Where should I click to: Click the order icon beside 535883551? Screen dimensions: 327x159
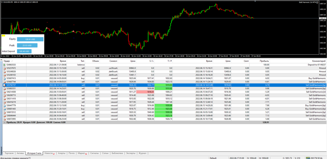point(4,88)
